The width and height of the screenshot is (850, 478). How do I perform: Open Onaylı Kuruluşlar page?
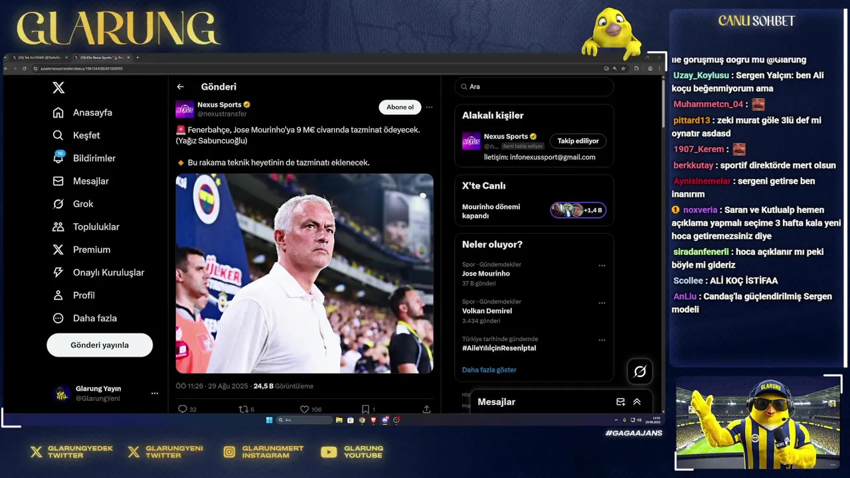[x=98, y=273]
